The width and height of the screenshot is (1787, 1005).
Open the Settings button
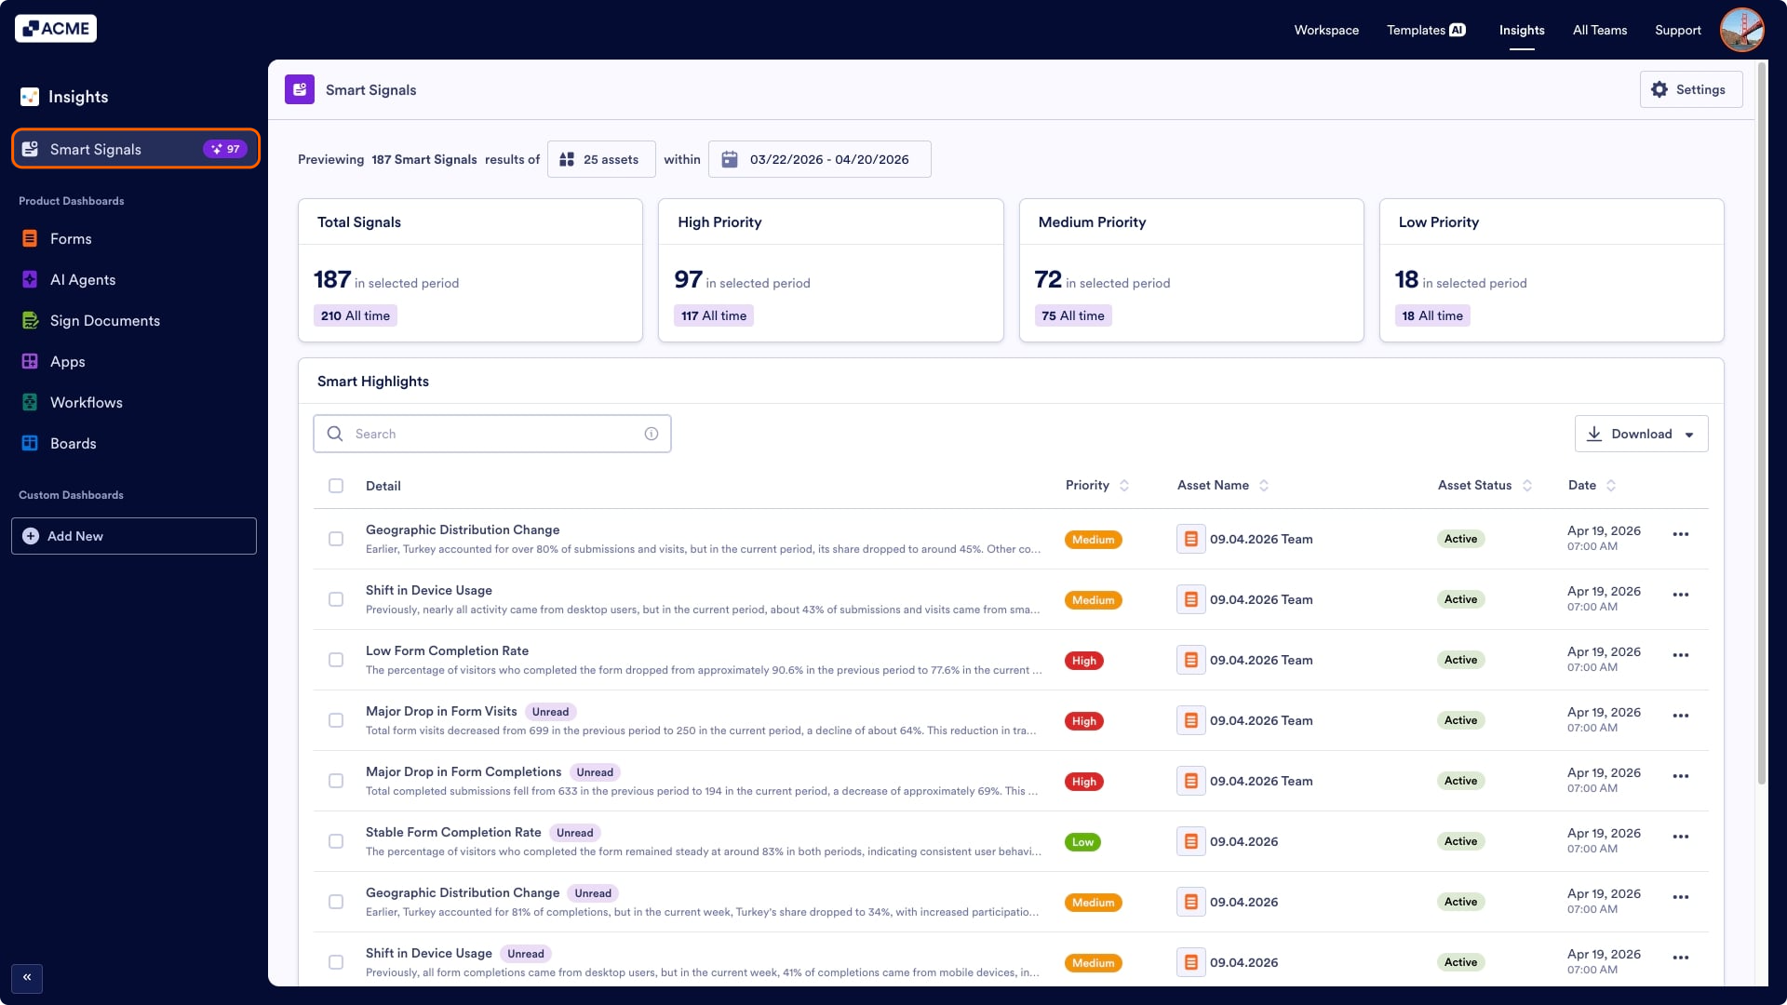(1691, 89)
